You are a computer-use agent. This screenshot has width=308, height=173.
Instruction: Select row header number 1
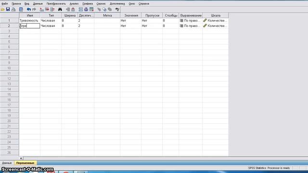click(10, 21)
